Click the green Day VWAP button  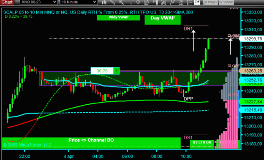point(163,19)
